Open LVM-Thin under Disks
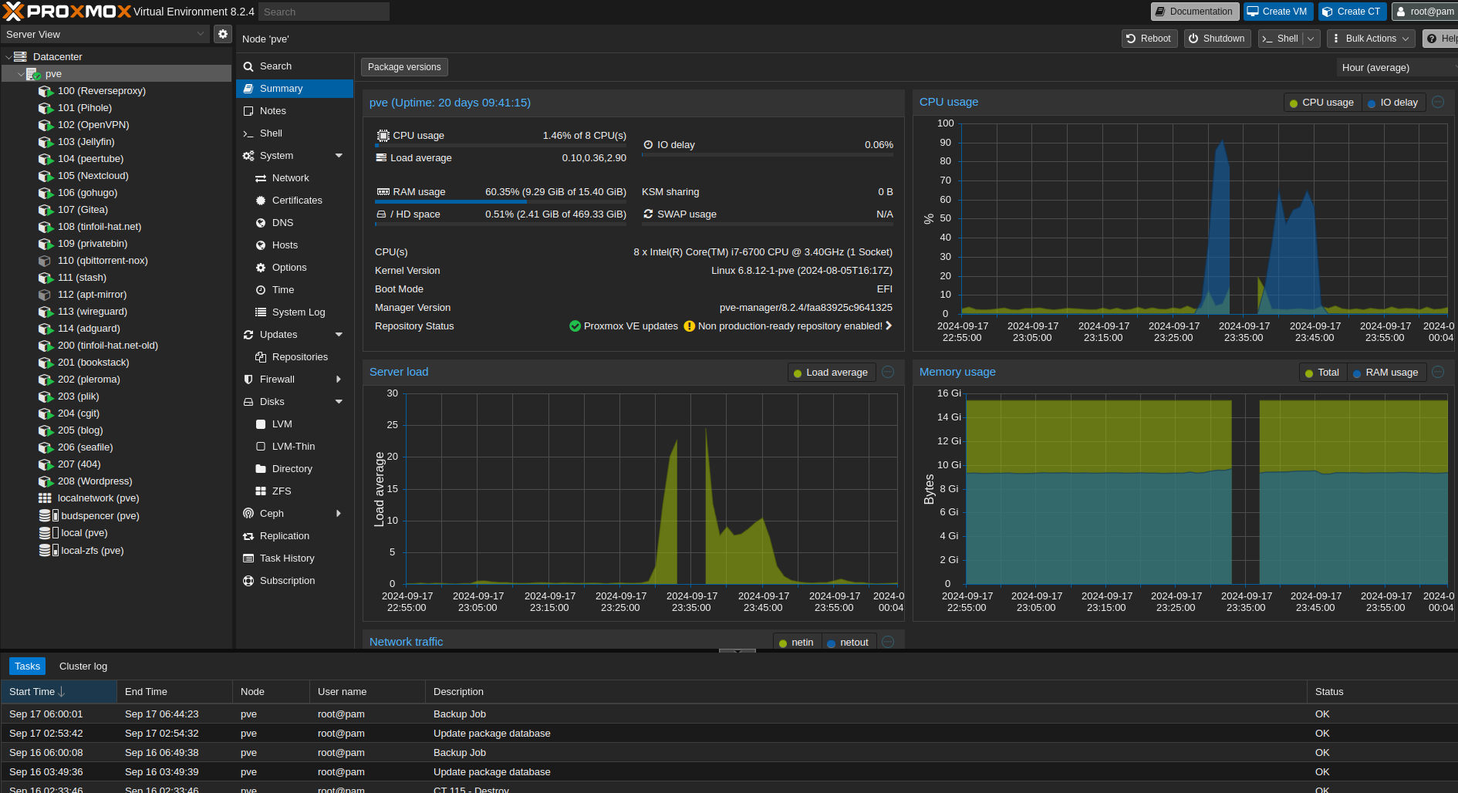The height and width of the screenshot is (793, 1458). coord(295,447)
